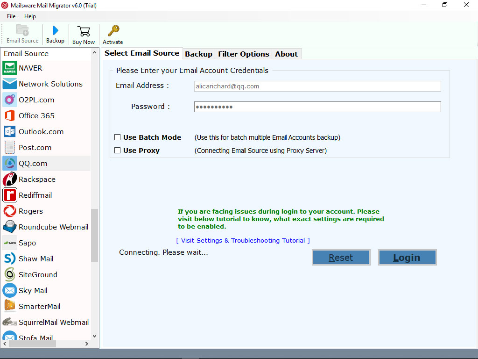Screen dimensions: 478x359
Task: Maximize the Mailsware window
Action: click(445, 5)
